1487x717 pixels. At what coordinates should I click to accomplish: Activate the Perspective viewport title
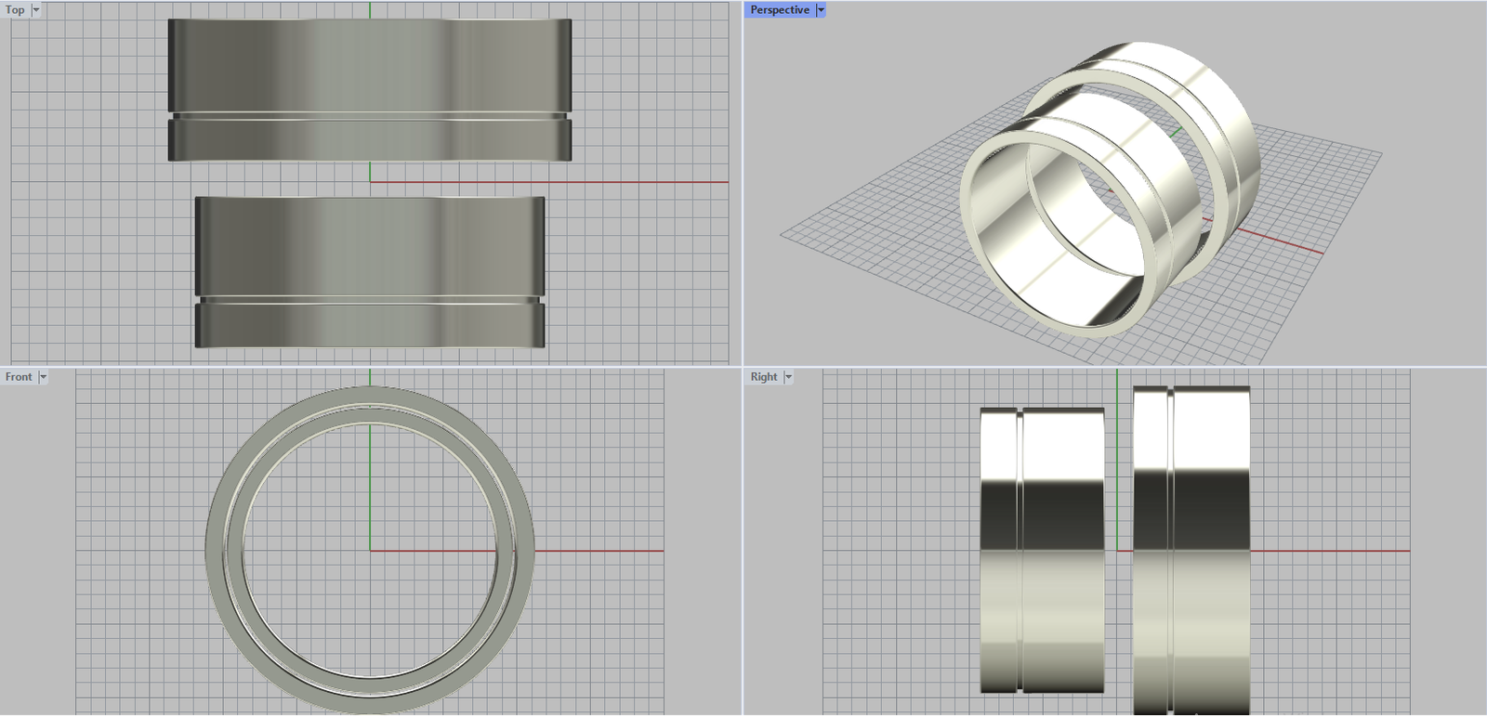pyautogui.click(x=779, y=10)
